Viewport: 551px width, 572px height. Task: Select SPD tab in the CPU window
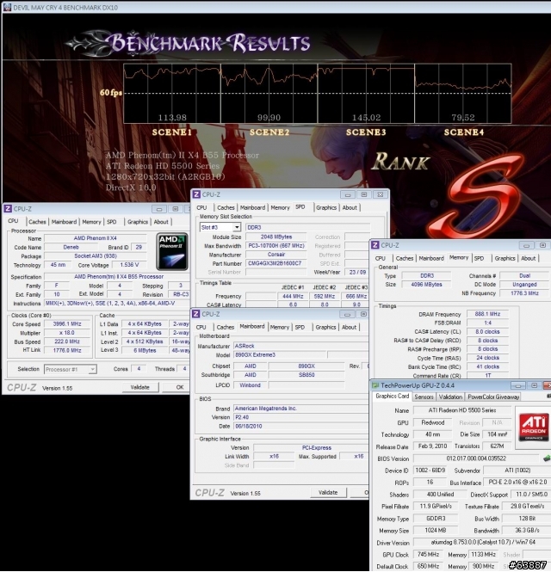click(x=112, y=222)
